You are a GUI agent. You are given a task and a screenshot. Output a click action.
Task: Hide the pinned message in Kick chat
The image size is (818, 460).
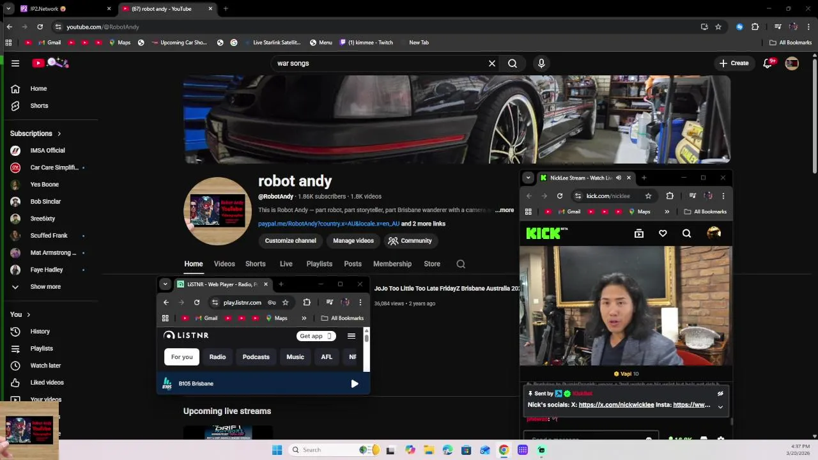[720, 394]
